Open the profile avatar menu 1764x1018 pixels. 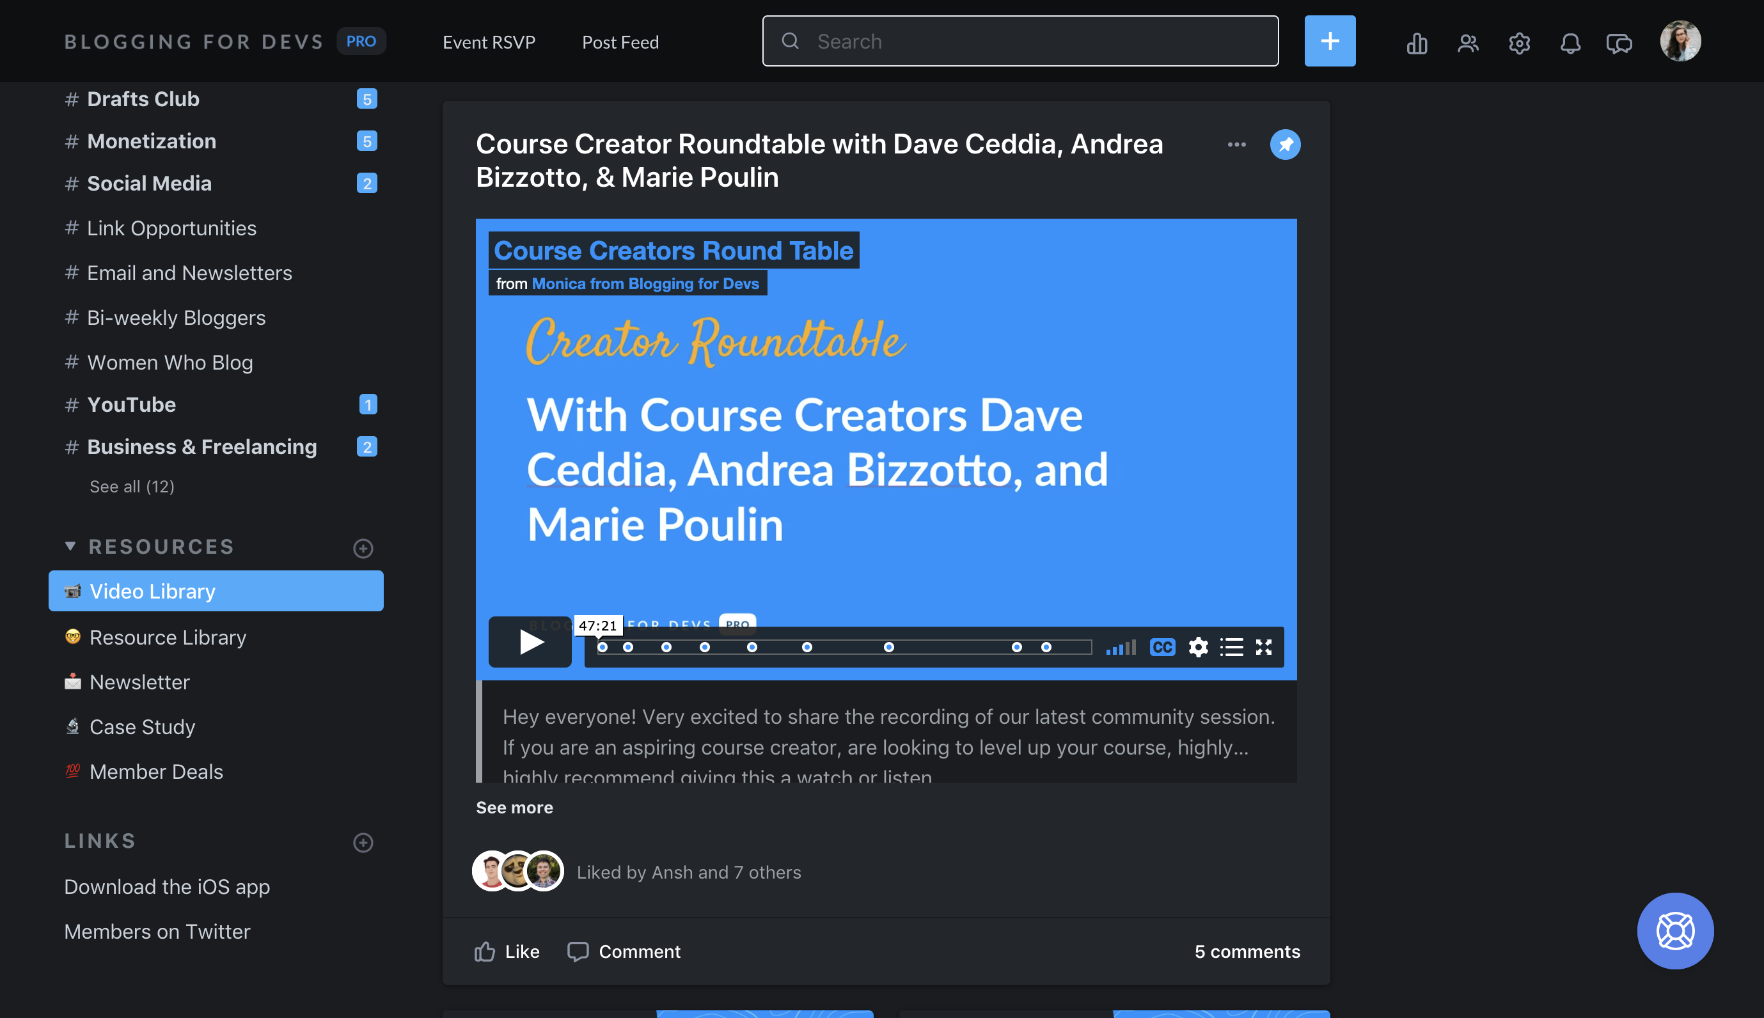click(1680, 42)
